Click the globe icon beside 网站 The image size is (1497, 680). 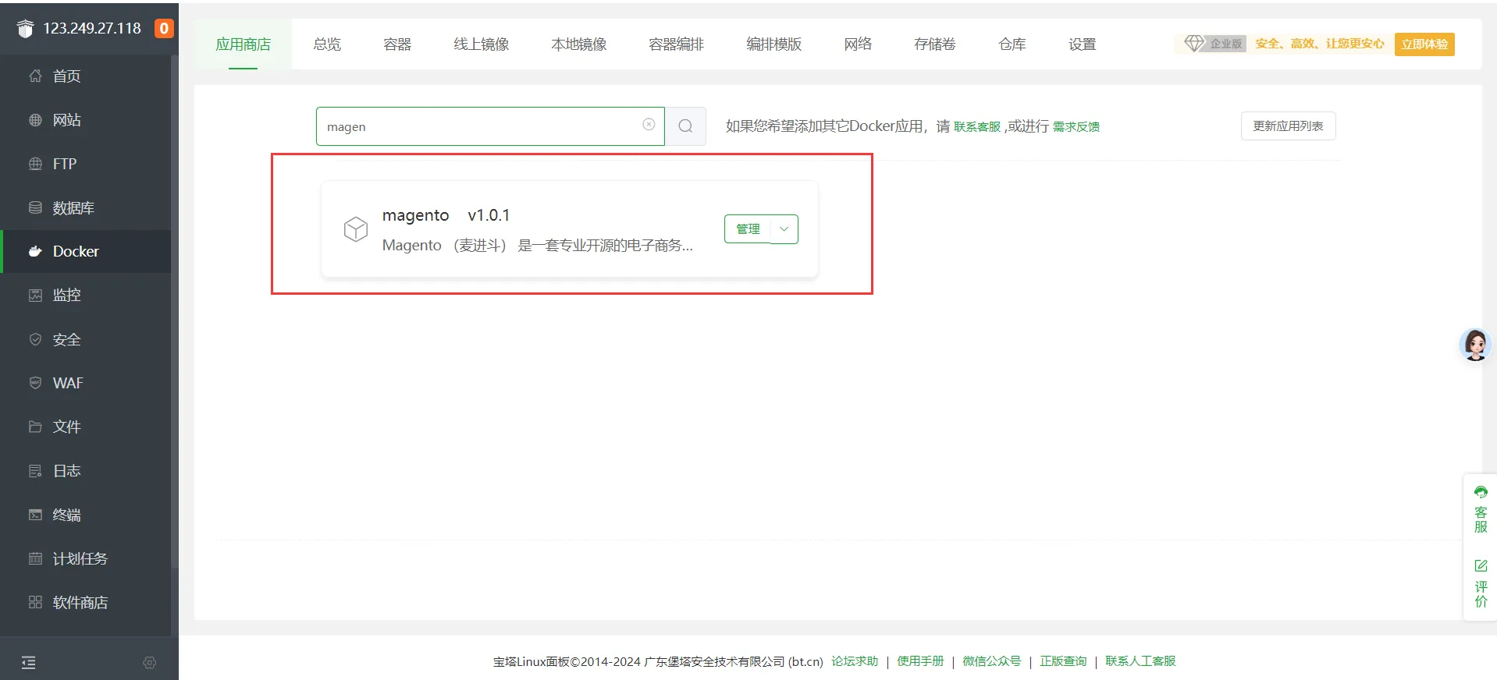coord(35,120)
